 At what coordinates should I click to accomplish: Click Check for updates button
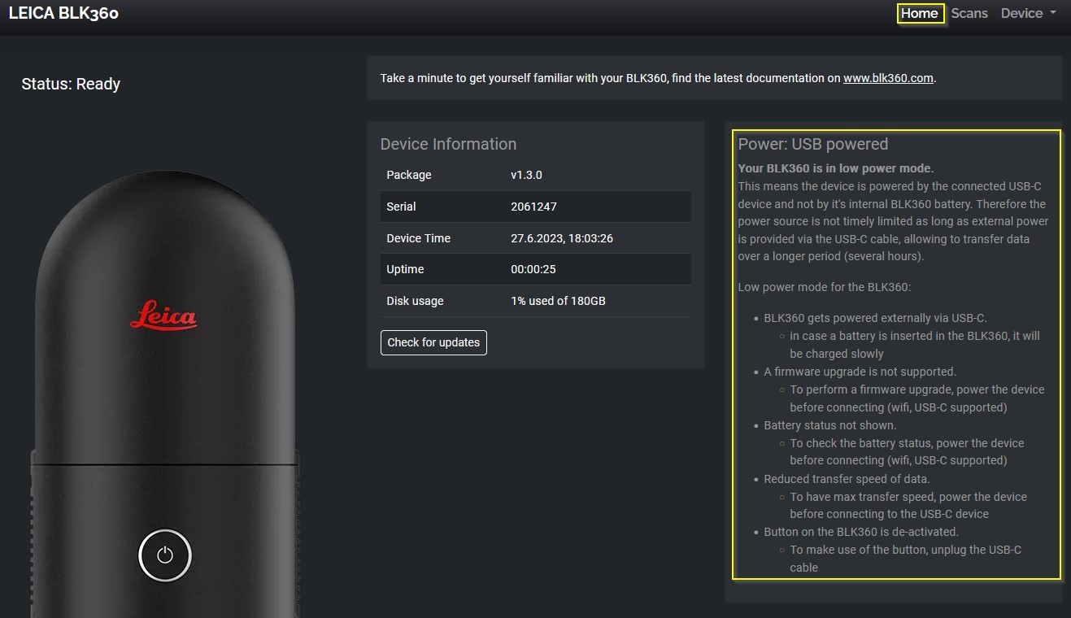(433, 342)
